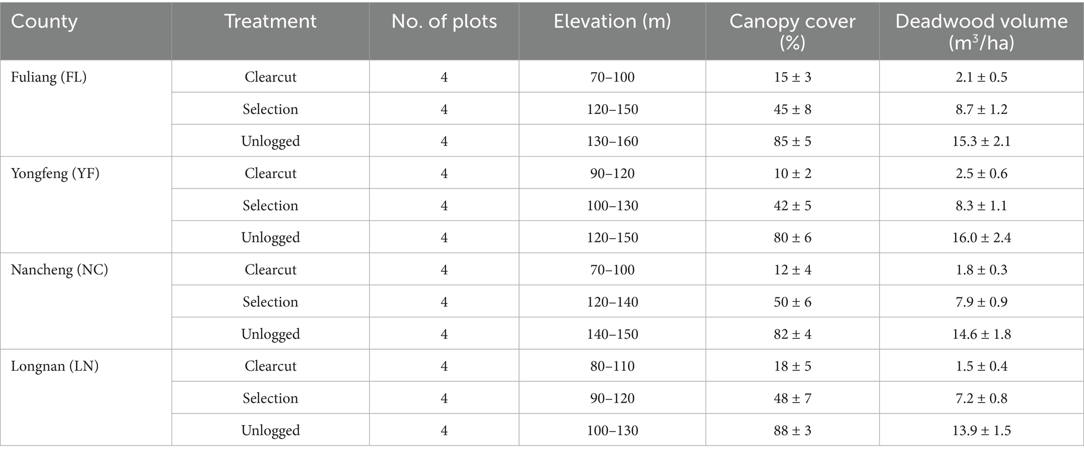Click the Elevation (m) column header
1084x455 pixels.
[x=612, y=21]
